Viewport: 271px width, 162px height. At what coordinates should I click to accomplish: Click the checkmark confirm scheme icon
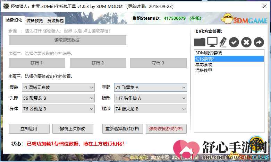click(x=234, y=42)
